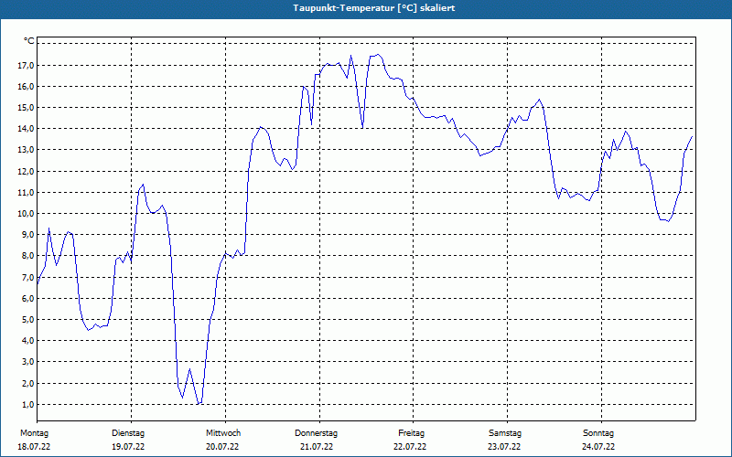Select the 10,0 y-axis value
732x457 pixels.
[26, 214]
